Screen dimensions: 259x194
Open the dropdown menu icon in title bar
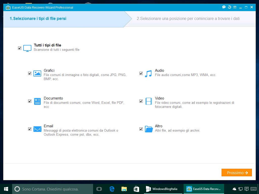tap(235, 7)
